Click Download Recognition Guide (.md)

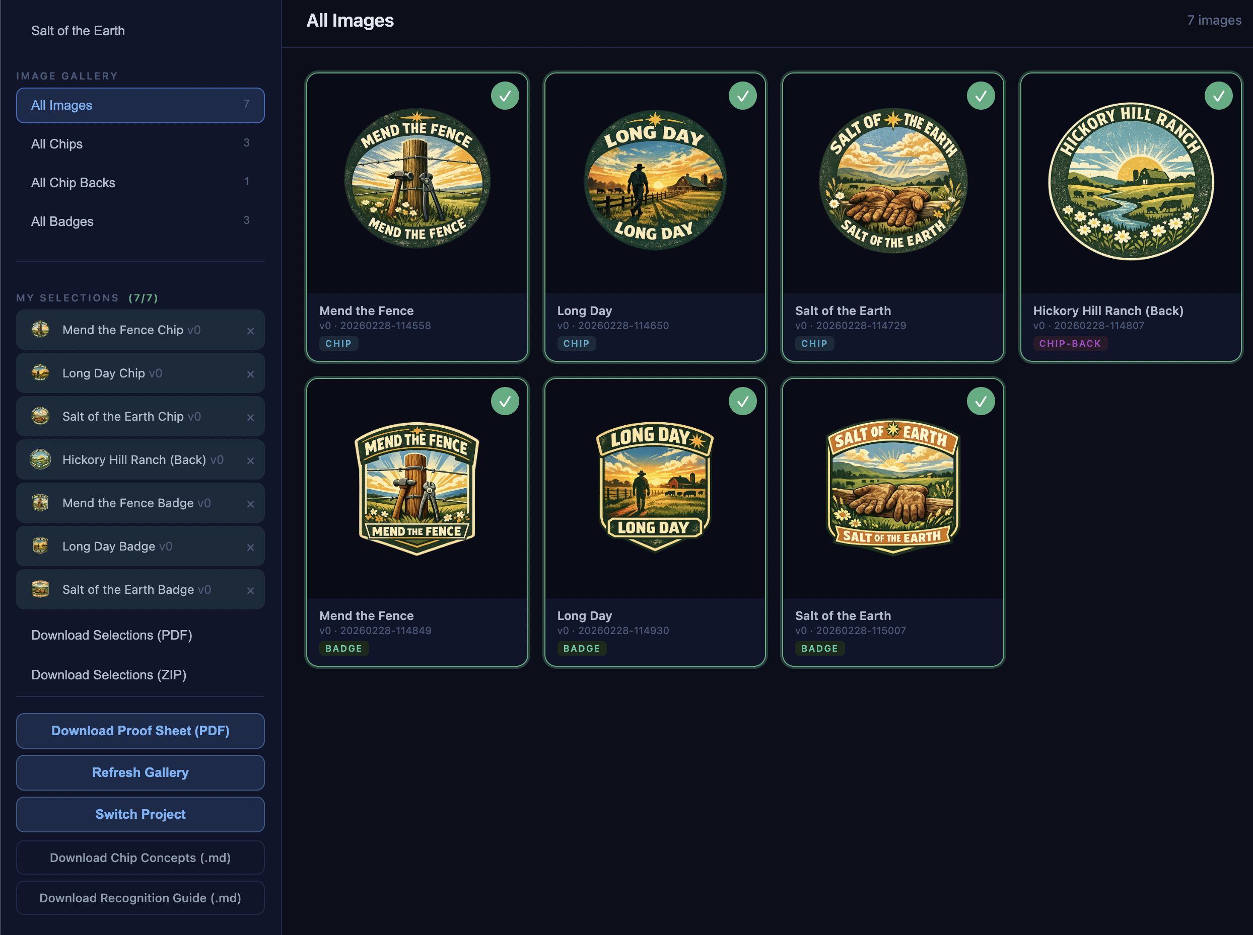[x=140, y=898]
